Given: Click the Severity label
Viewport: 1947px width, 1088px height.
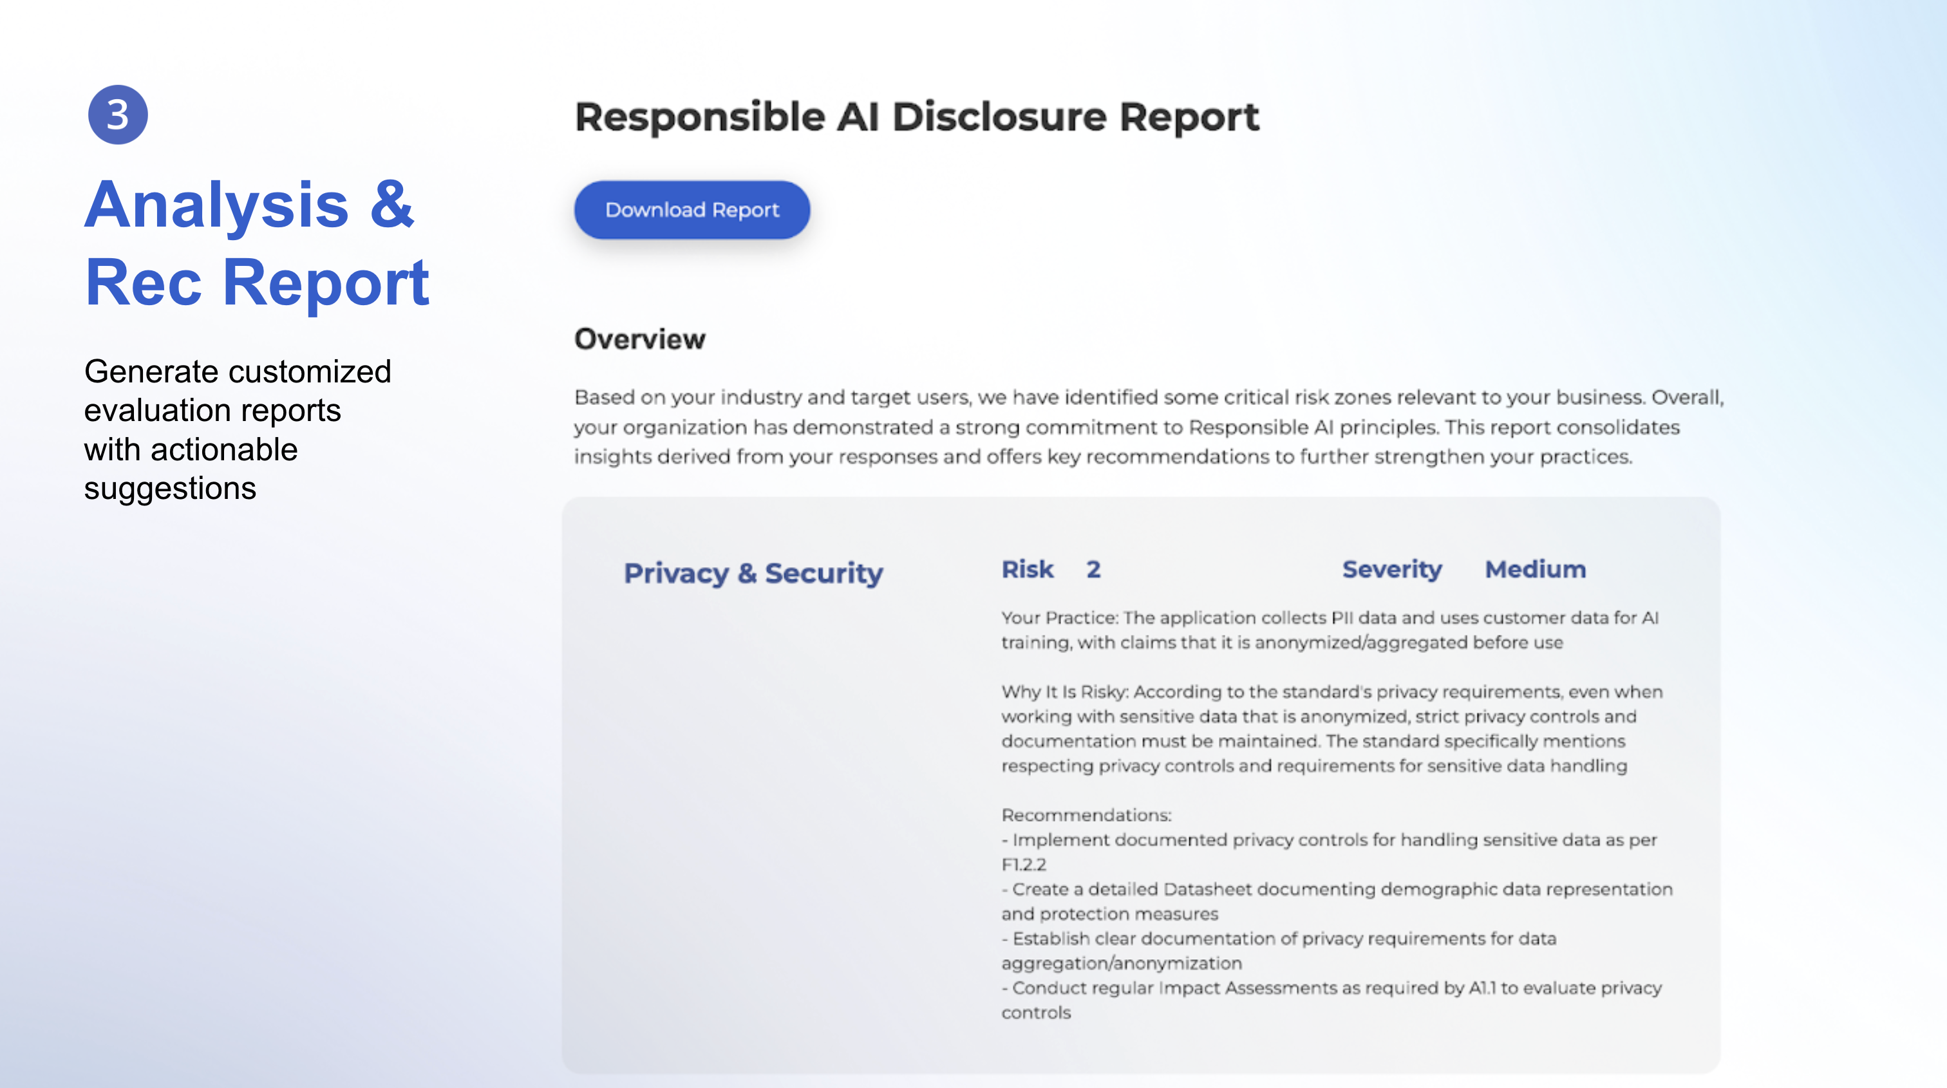Looking at the screenshot, I should coord(1391,569).
